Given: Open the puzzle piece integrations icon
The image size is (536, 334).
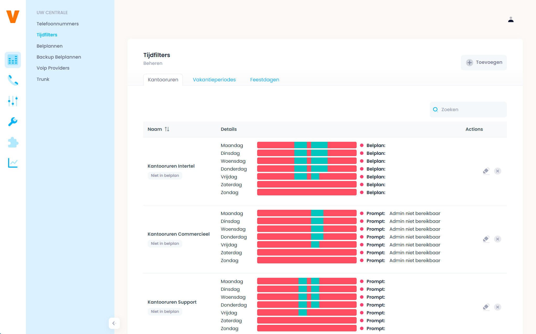Looking at the screenshot, I should [x=13, y=142].
